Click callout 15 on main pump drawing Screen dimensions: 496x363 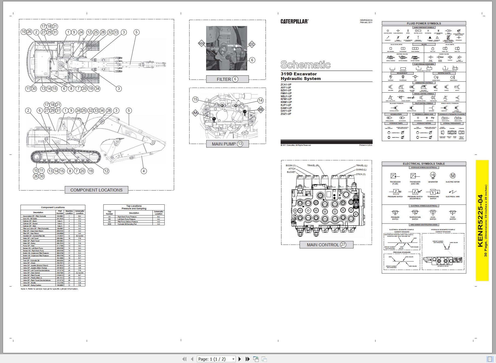(x=195, y=99)
